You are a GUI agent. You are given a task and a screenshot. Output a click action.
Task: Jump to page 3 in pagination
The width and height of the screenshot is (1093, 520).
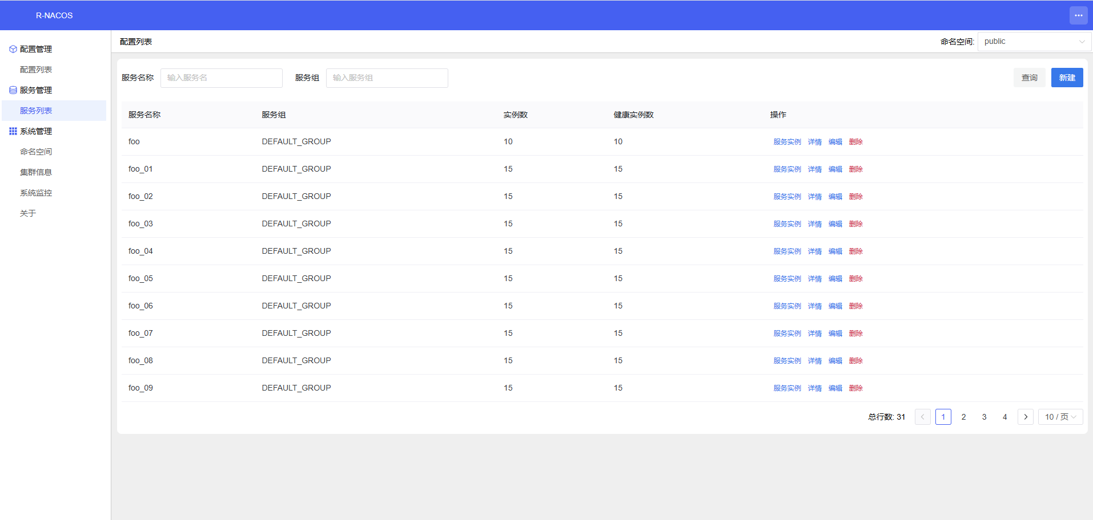click(984, 417)
